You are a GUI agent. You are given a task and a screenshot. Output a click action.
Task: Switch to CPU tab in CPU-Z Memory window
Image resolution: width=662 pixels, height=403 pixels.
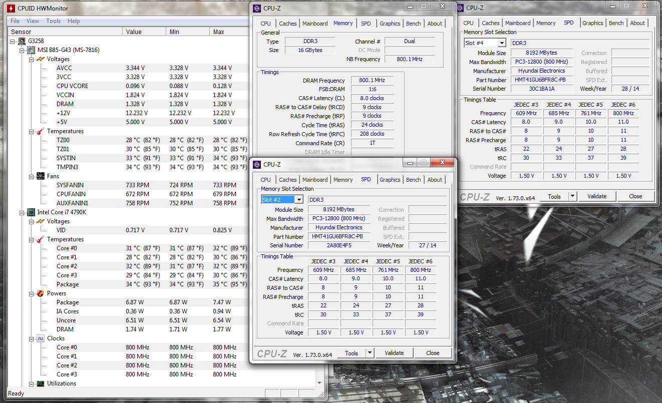click(x=265, y=24)
